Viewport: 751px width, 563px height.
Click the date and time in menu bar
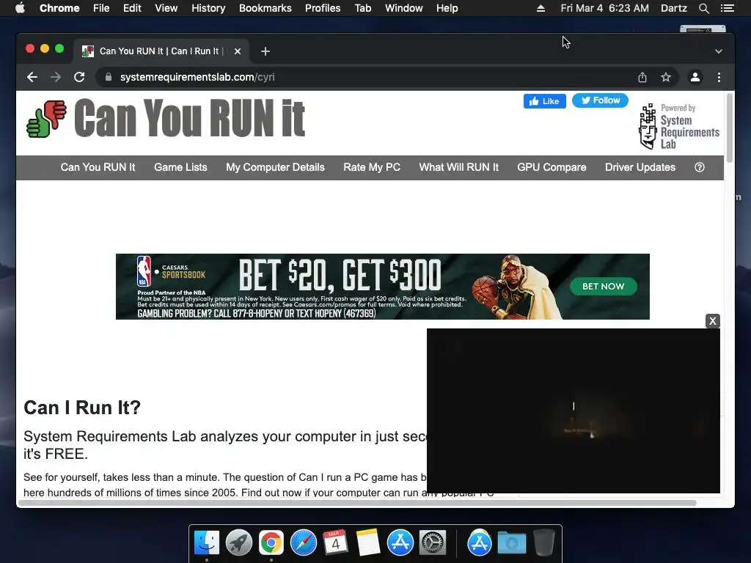click(605, 8)
